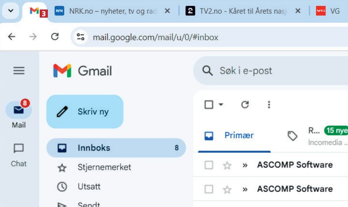This screenshot has width=348, height=207.
Task: Open the three-dot more options icon
Action: pos(269,105)
